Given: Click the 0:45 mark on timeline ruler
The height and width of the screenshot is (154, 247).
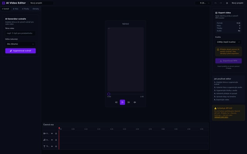Looking at the screenshot, I should (x=176, y=129).
